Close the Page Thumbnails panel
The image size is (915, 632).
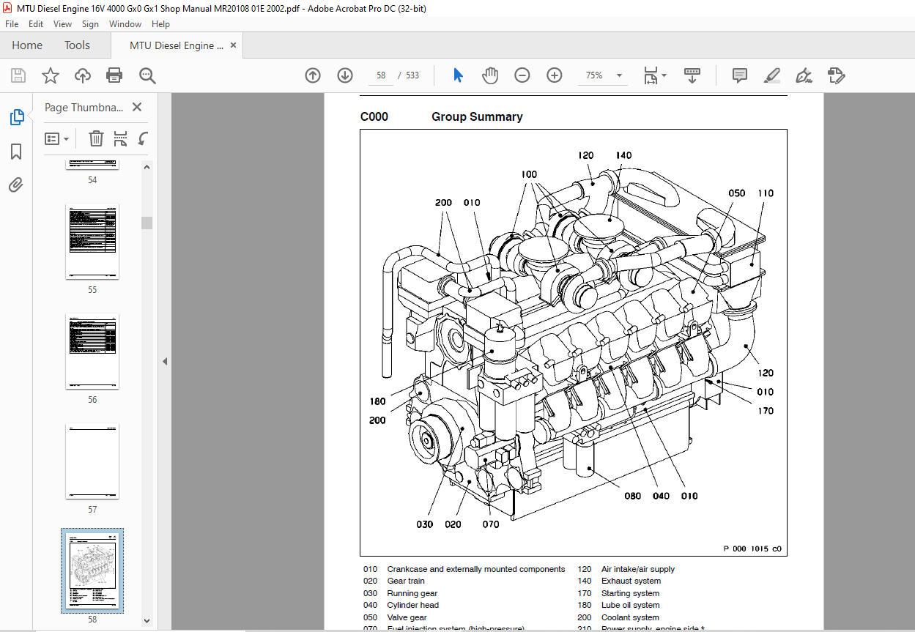137,107
